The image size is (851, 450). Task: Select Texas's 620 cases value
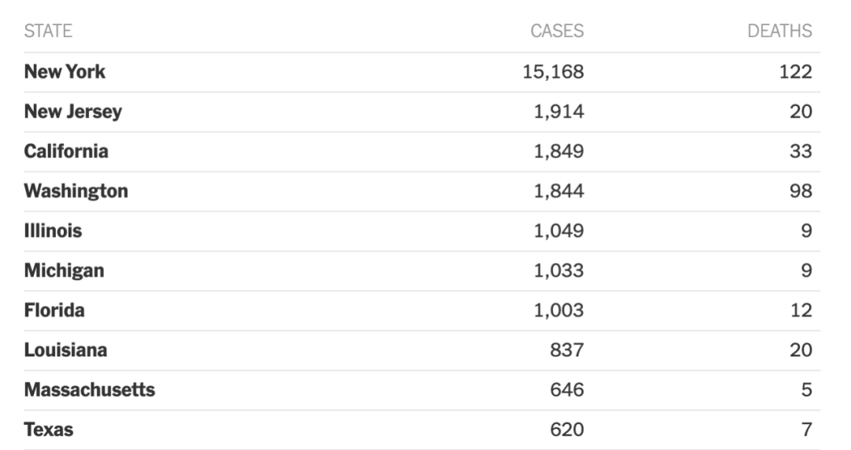567,430
